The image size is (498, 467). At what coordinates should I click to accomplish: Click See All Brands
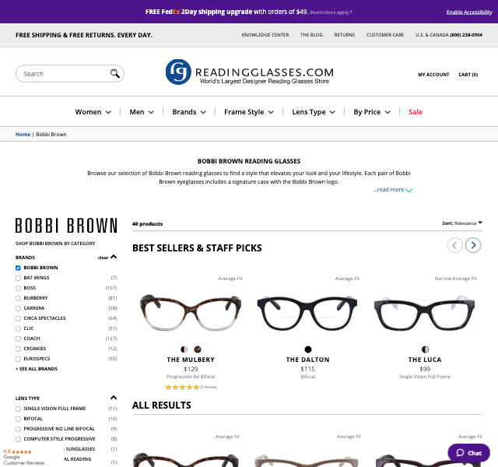pyautogui.click(x=37, y=369)
